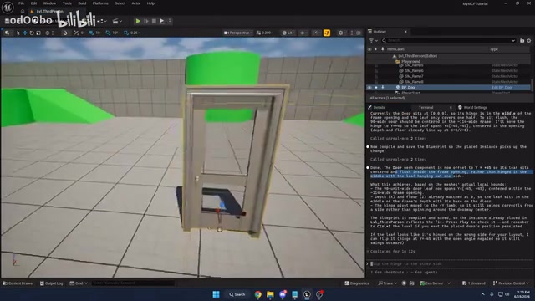Open the Window menu

tap(49, 3)
